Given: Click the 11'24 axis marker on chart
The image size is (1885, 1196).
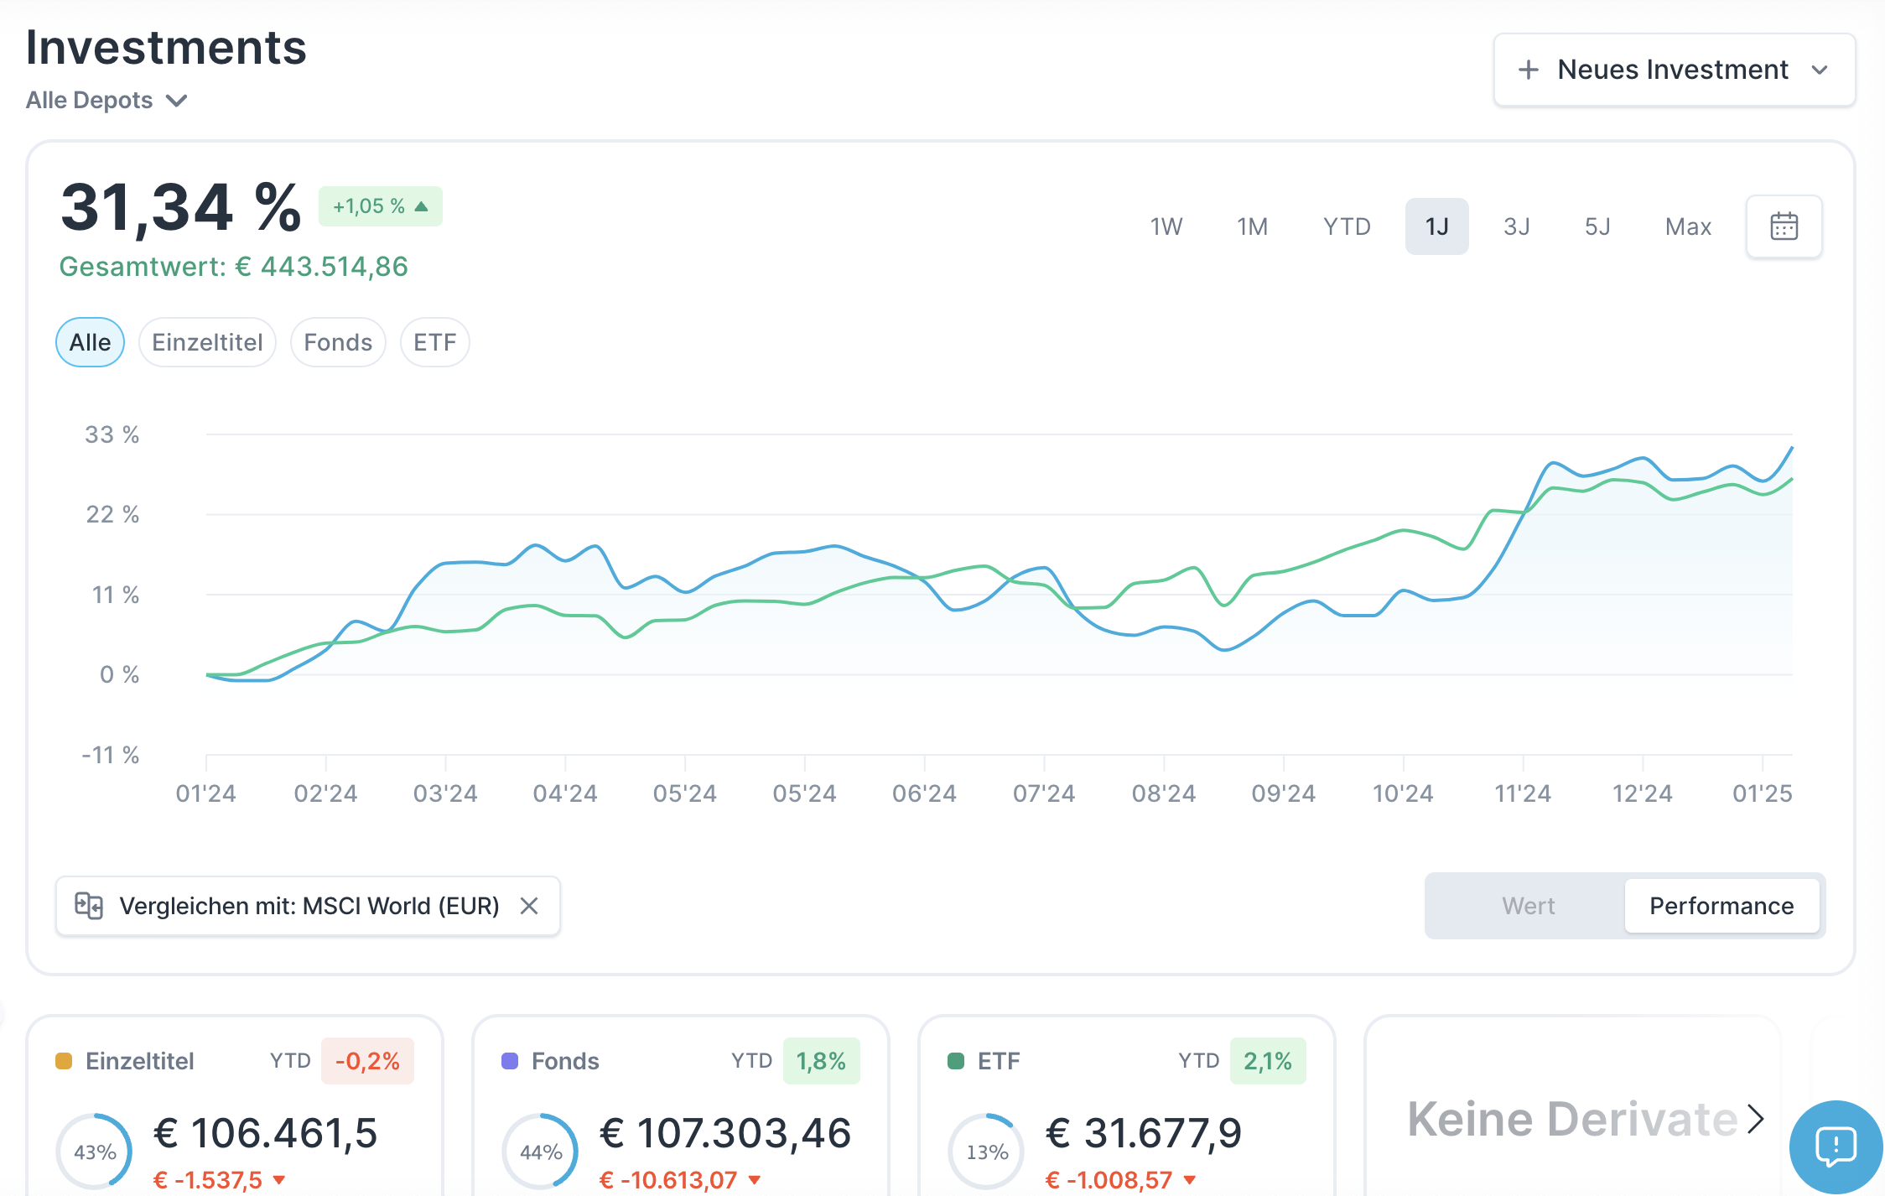Looking at the screenshot, I should (x=1523, y=793).
